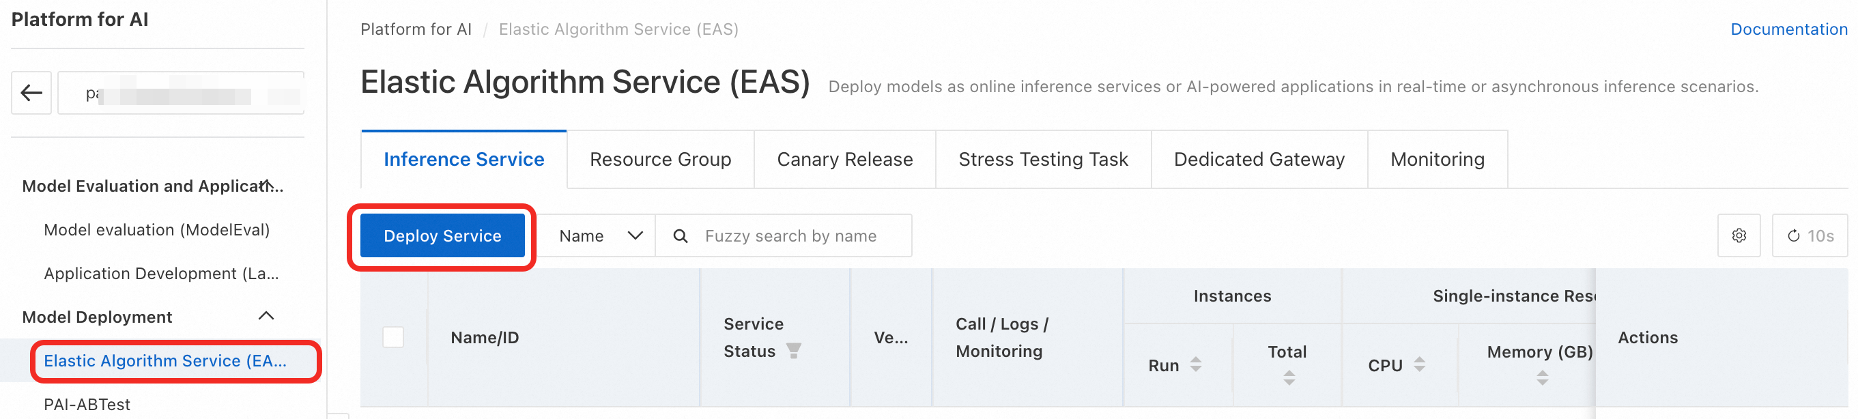Screen dimensions: 1858x419
Task: Click the Deploy Service button
Action: pyautogui.click(x=442, y=236)
